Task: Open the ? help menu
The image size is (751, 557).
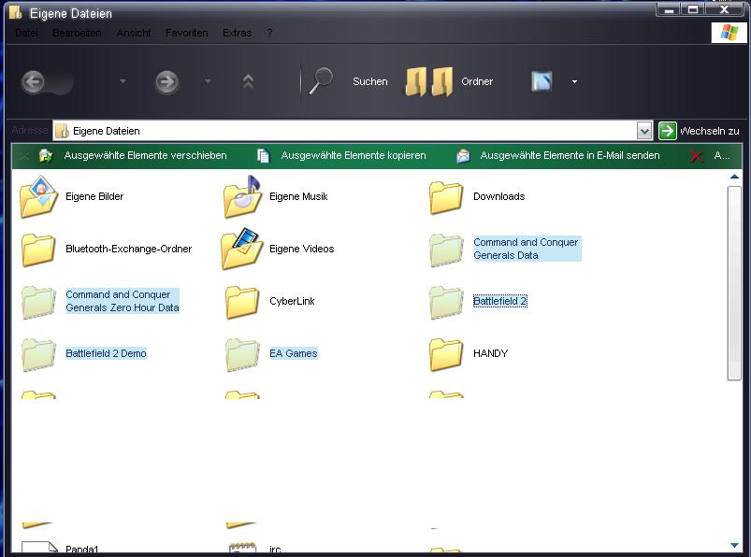Action: pos(269,33)
